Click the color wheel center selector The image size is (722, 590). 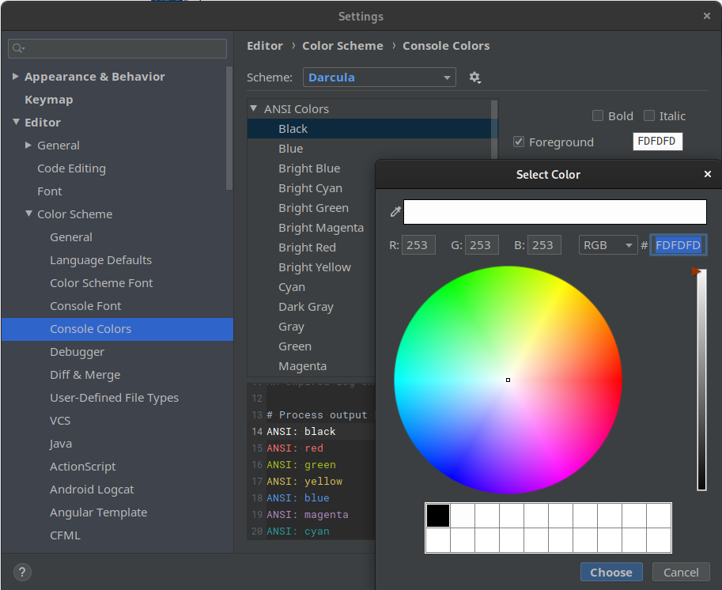pyautogui.click(x=508, y=380)
